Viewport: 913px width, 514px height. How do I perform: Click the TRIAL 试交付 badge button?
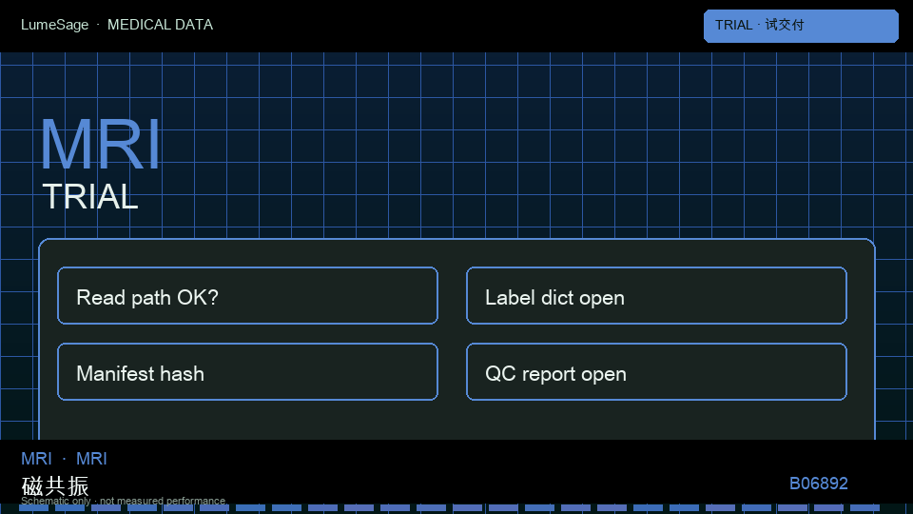[801, 26]
